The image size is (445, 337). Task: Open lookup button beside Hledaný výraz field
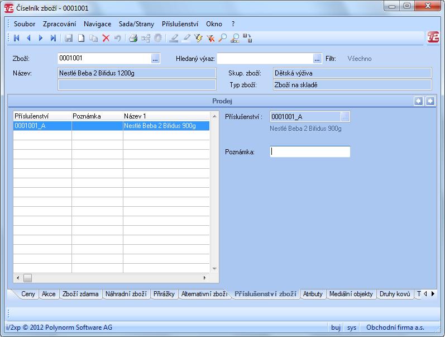(317, 59)
